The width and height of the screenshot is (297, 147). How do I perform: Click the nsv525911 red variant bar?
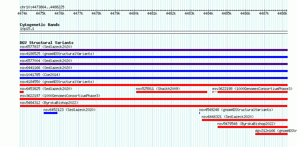pyautogui.click(x=172, y=92)
